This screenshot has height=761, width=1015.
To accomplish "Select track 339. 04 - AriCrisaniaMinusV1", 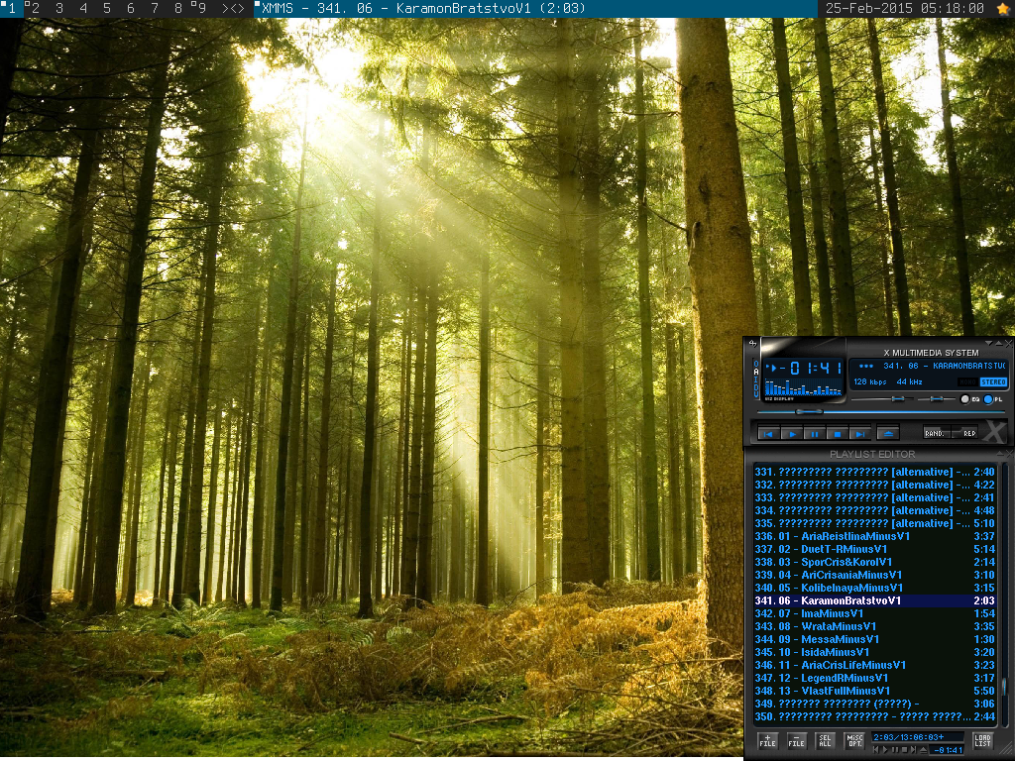I will click(874, 575).
